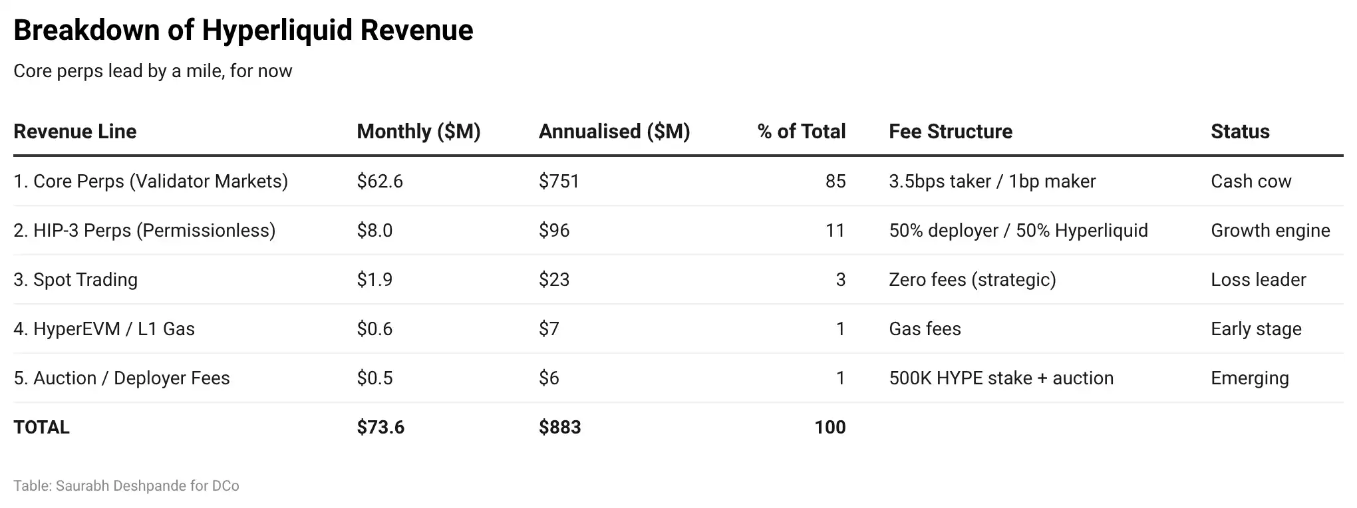Select the "Cash cow" status cell
The image size is (1357, 508).
pos(1251,182)
